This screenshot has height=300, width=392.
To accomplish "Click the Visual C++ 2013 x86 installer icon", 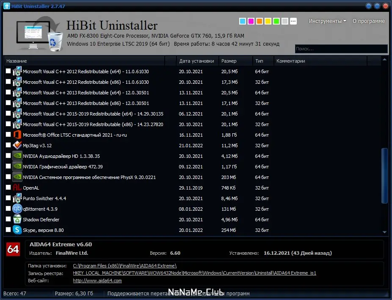I will coord(17,103).
